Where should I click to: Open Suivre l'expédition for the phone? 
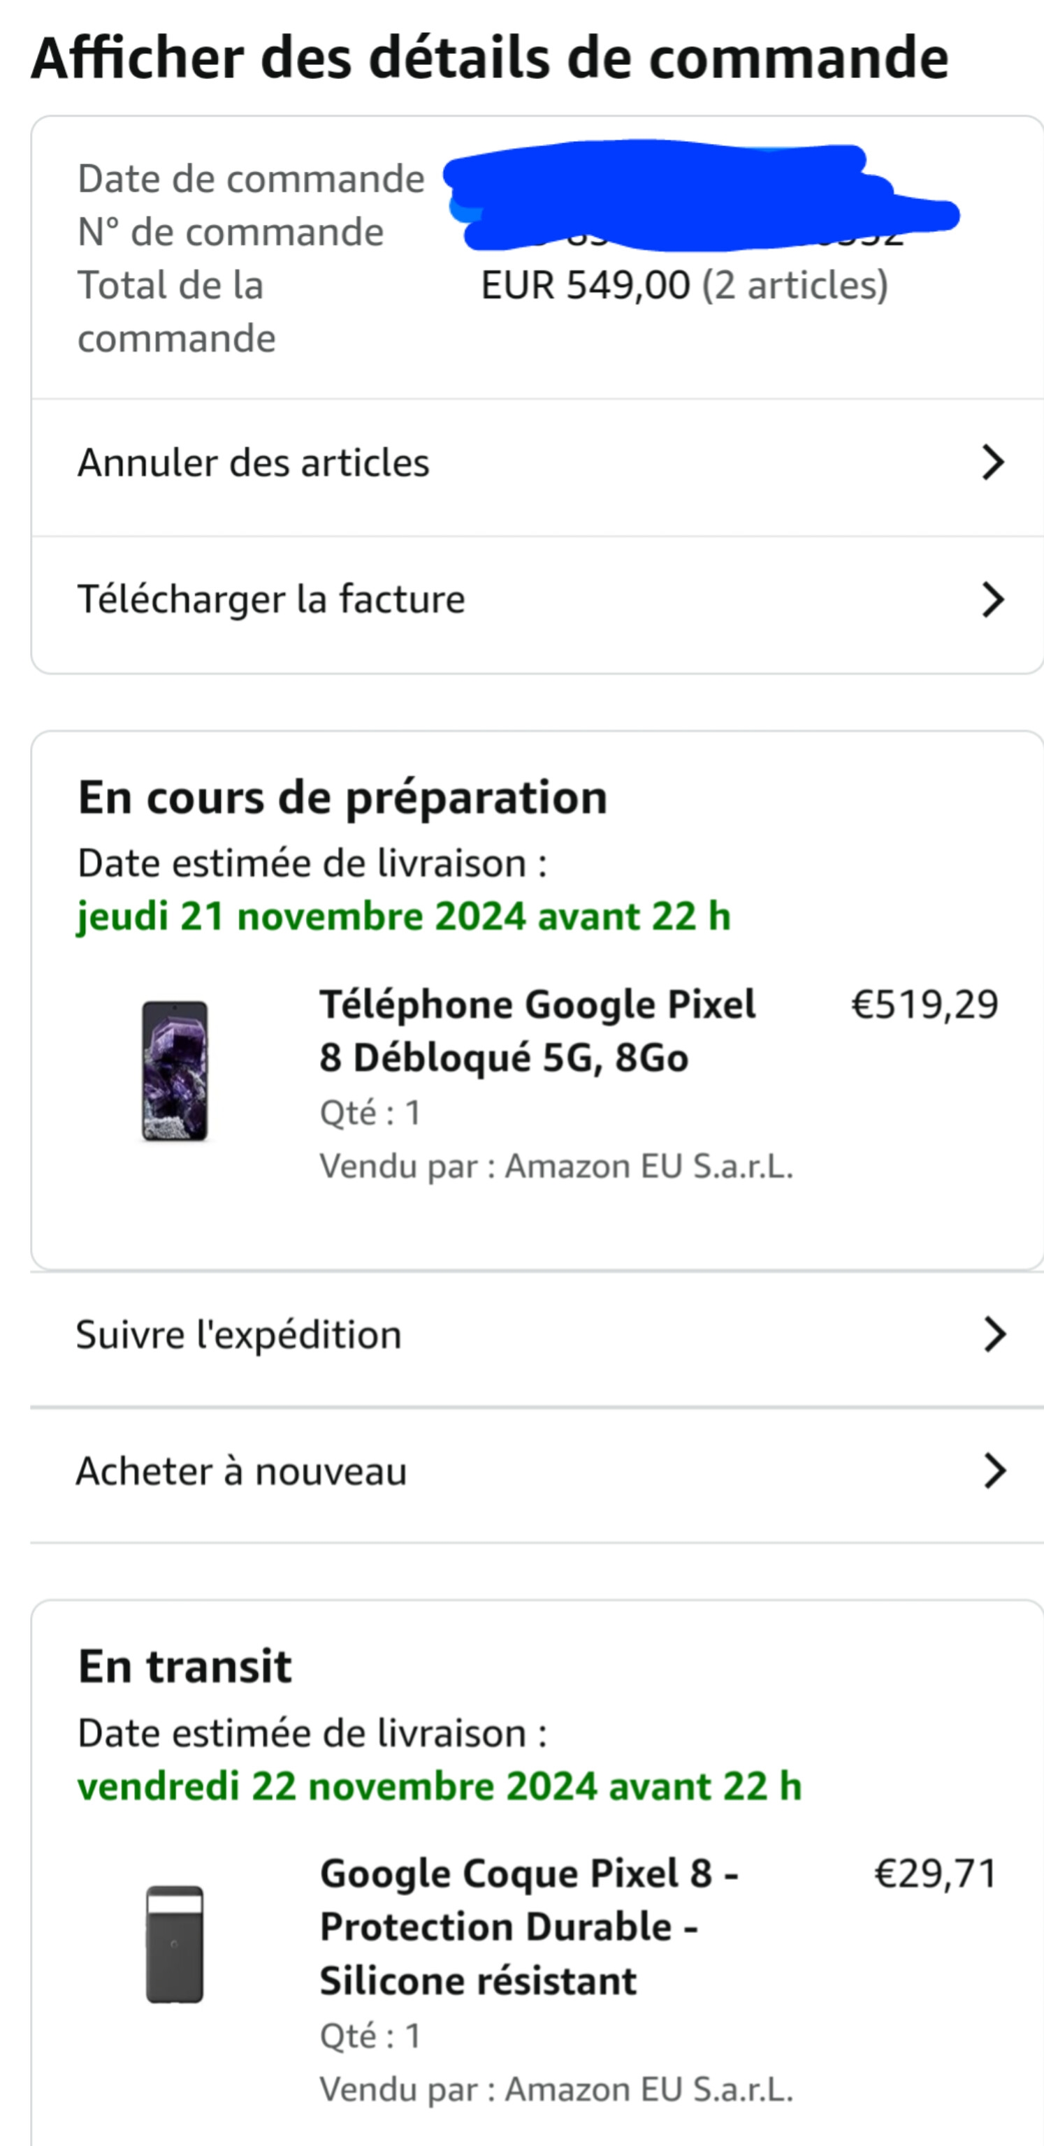coord(239,1334)
